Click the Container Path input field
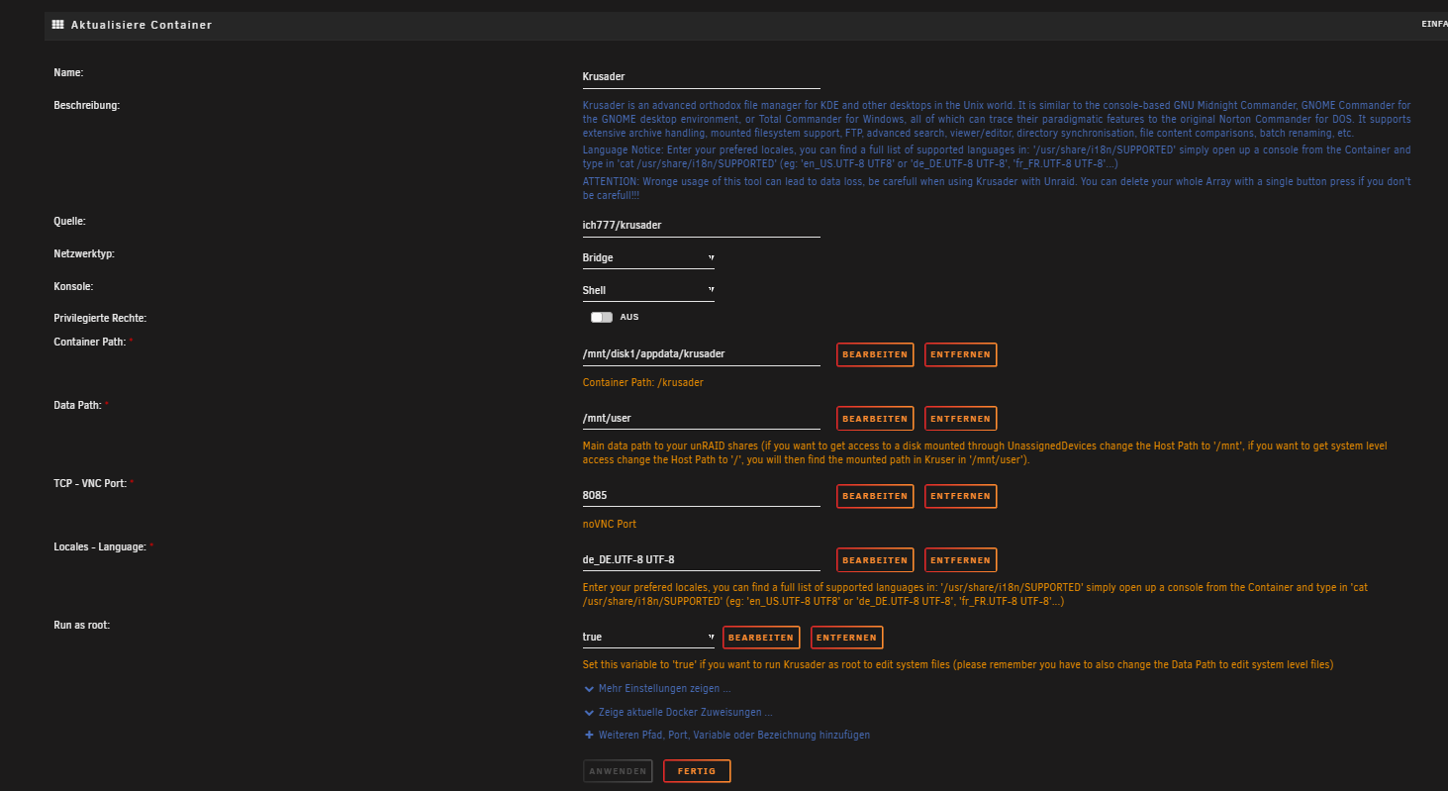1448x791 pixels. coord(702,353)
